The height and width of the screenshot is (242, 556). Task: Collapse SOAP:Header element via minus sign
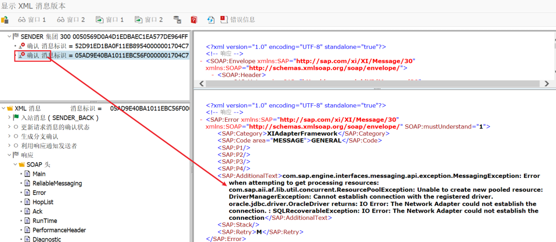[x=213, y=75]
